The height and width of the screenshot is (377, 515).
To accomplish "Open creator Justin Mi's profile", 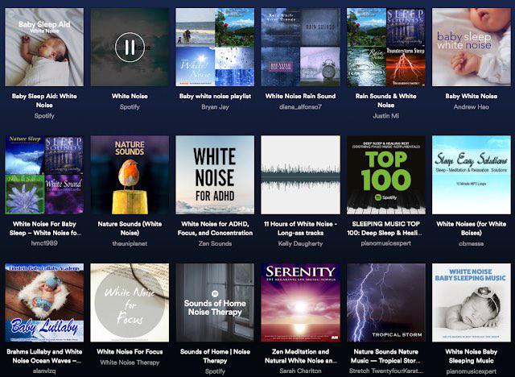I will point(386,116).
